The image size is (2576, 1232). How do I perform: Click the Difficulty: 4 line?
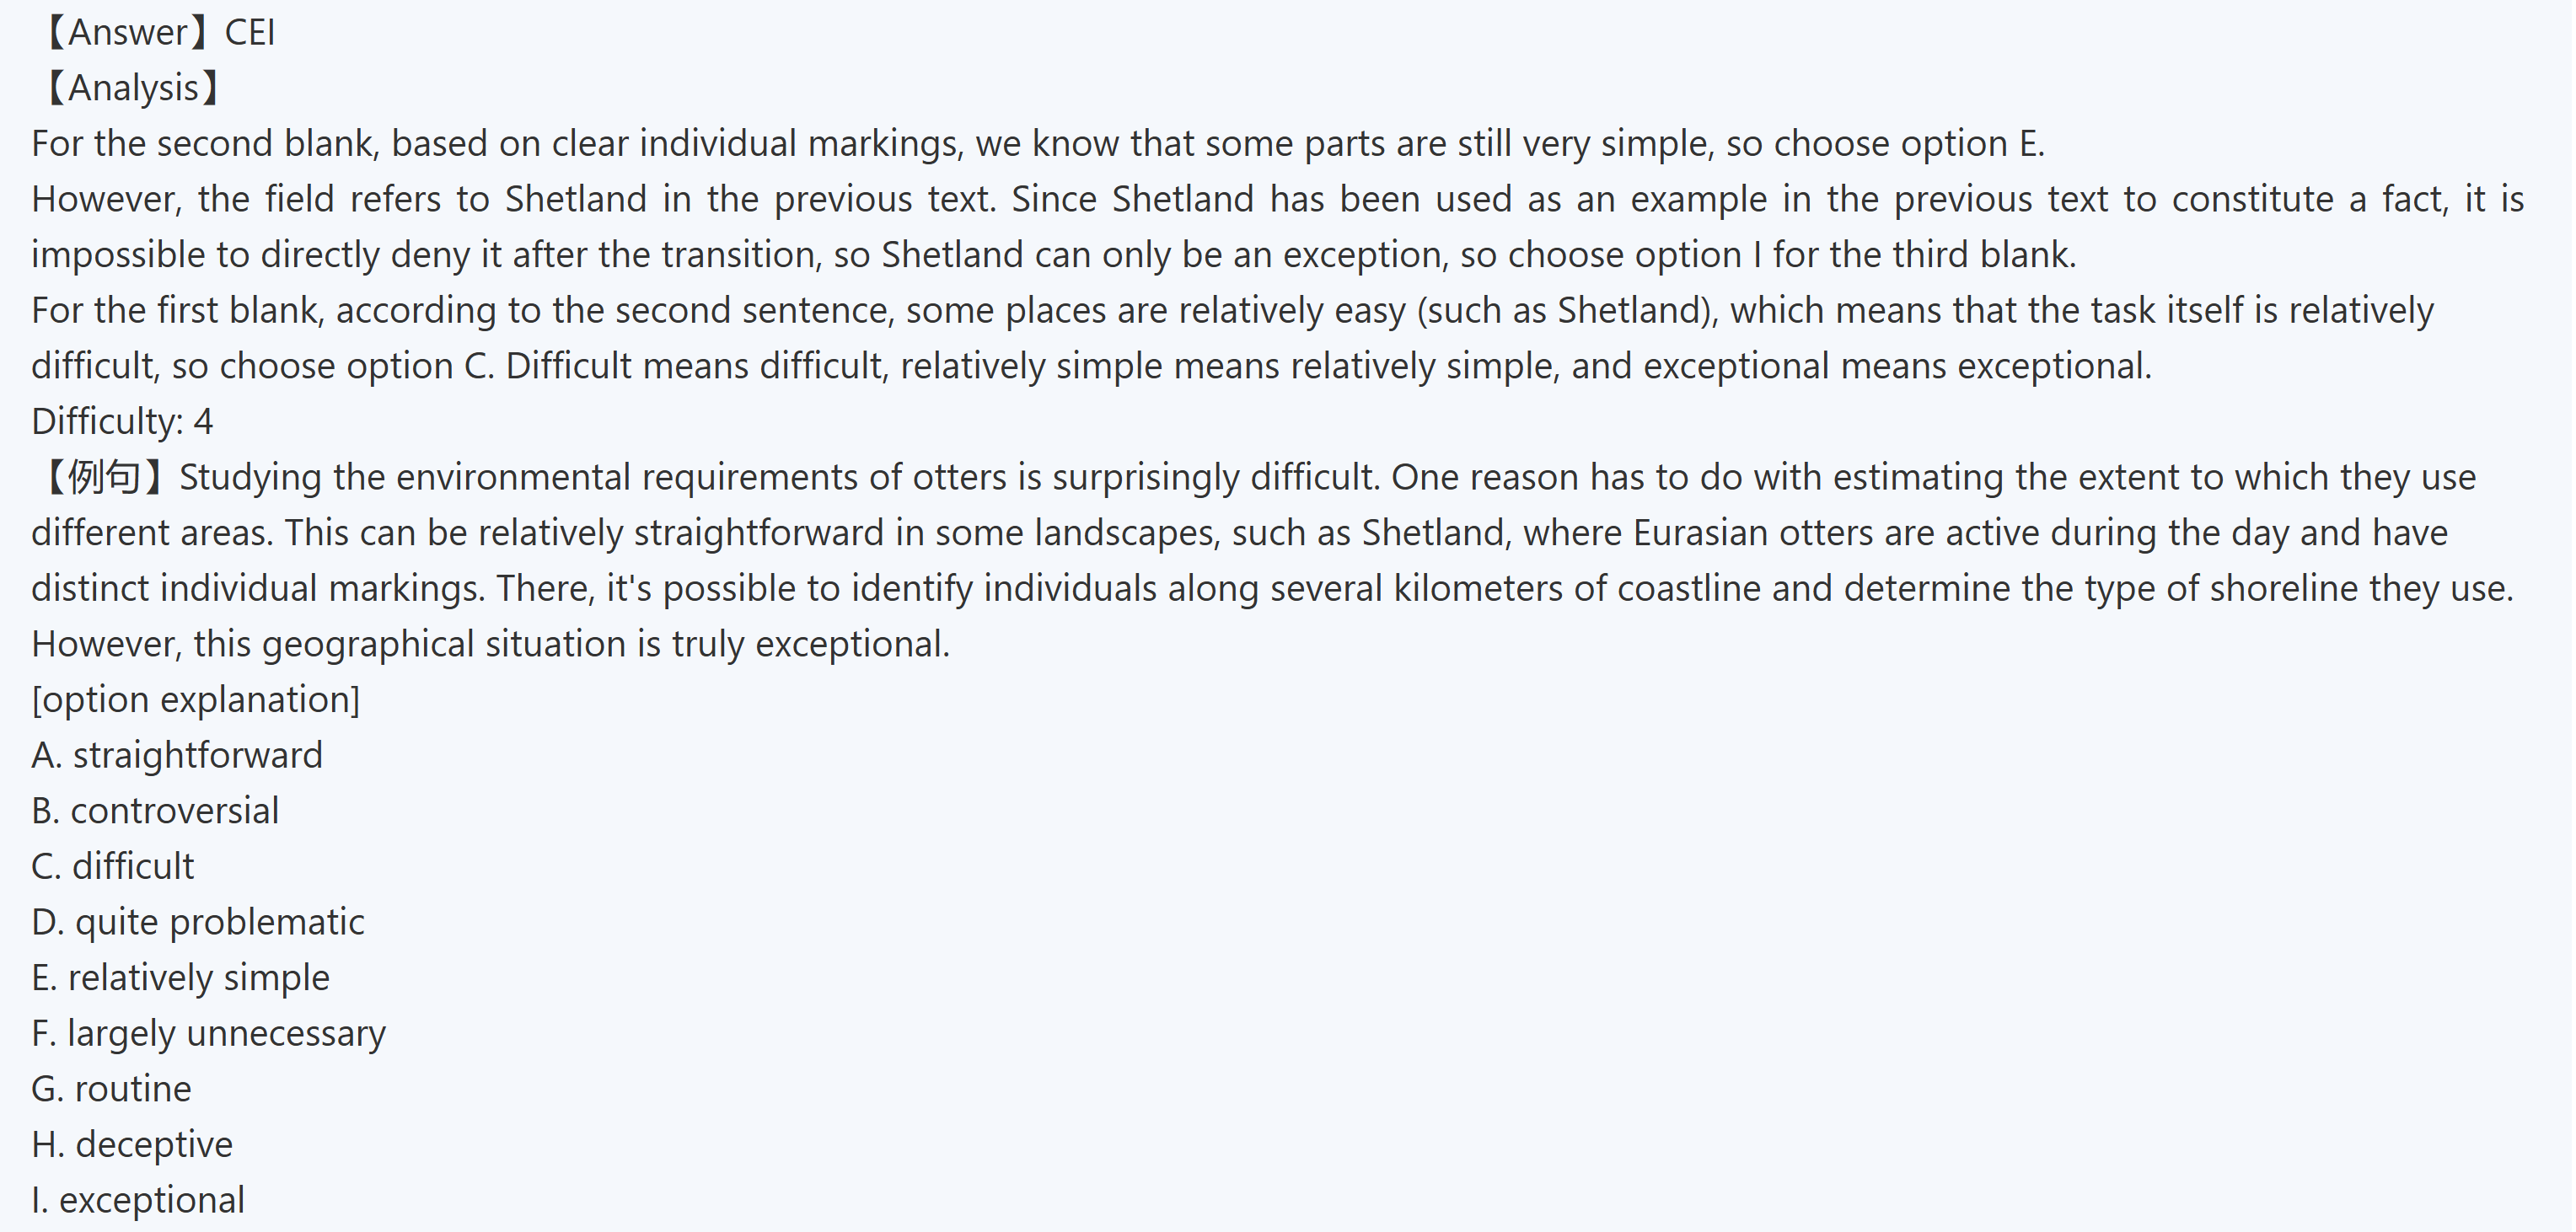click(122, 421)
